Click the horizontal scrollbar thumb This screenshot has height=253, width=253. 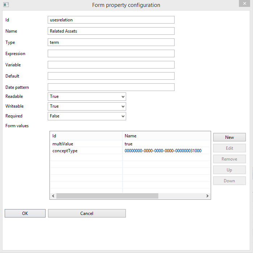pos(107,196)
